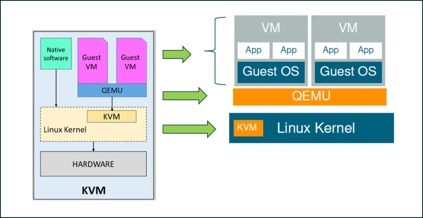Select the second App box in right VM
The width and height of the screenshot is (423, 218).
[x=366, y=50]
